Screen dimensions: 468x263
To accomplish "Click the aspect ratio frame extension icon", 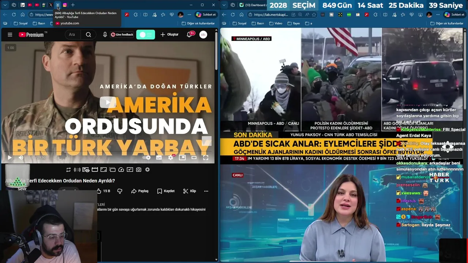I will [103, 169].
